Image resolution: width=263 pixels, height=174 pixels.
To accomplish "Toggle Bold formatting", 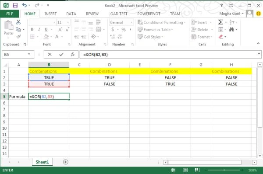I will tap(32, 29).
